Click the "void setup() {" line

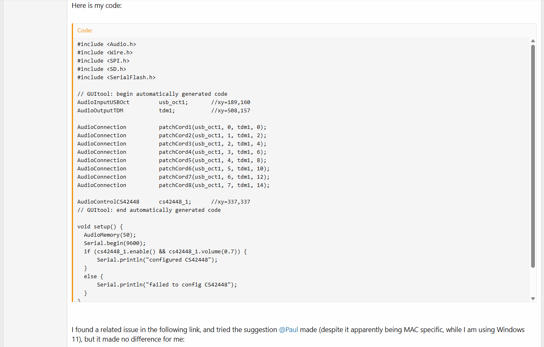pos(100,226)
